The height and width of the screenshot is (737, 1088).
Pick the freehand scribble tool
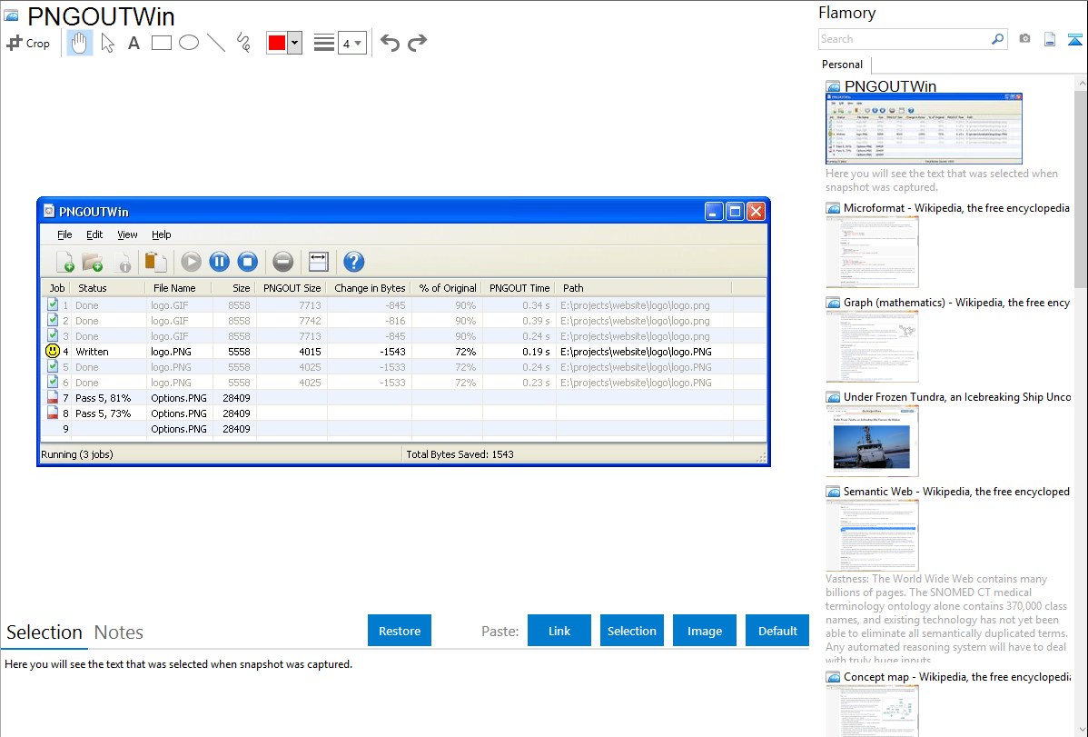coord(243,43)
